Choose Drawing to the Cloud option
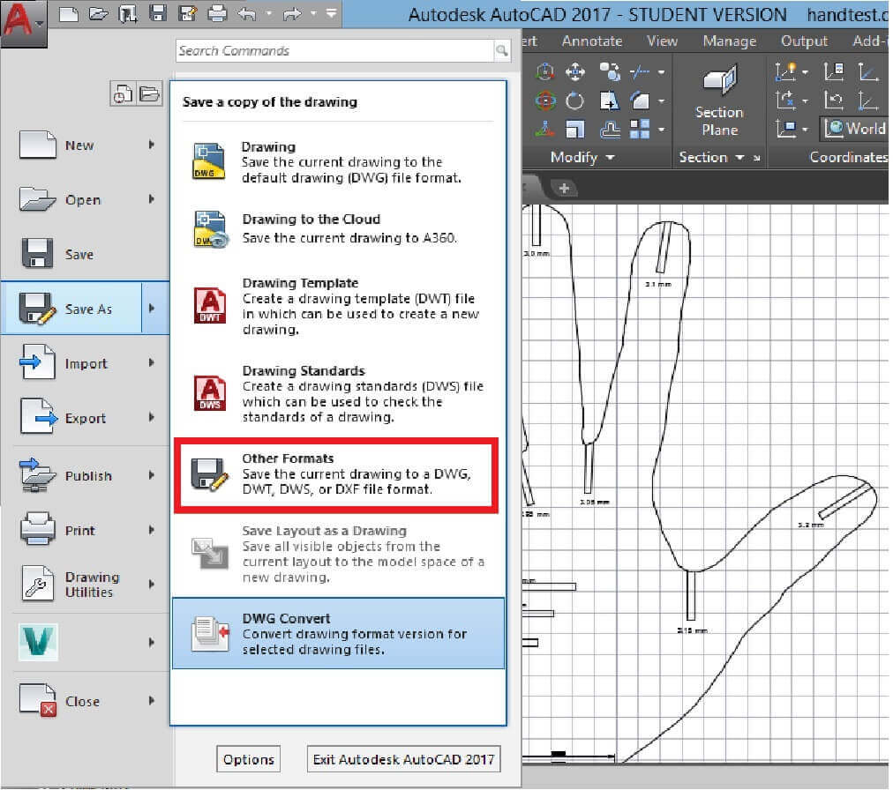Screen dimensions: 893x790 (x=338, y=229)
